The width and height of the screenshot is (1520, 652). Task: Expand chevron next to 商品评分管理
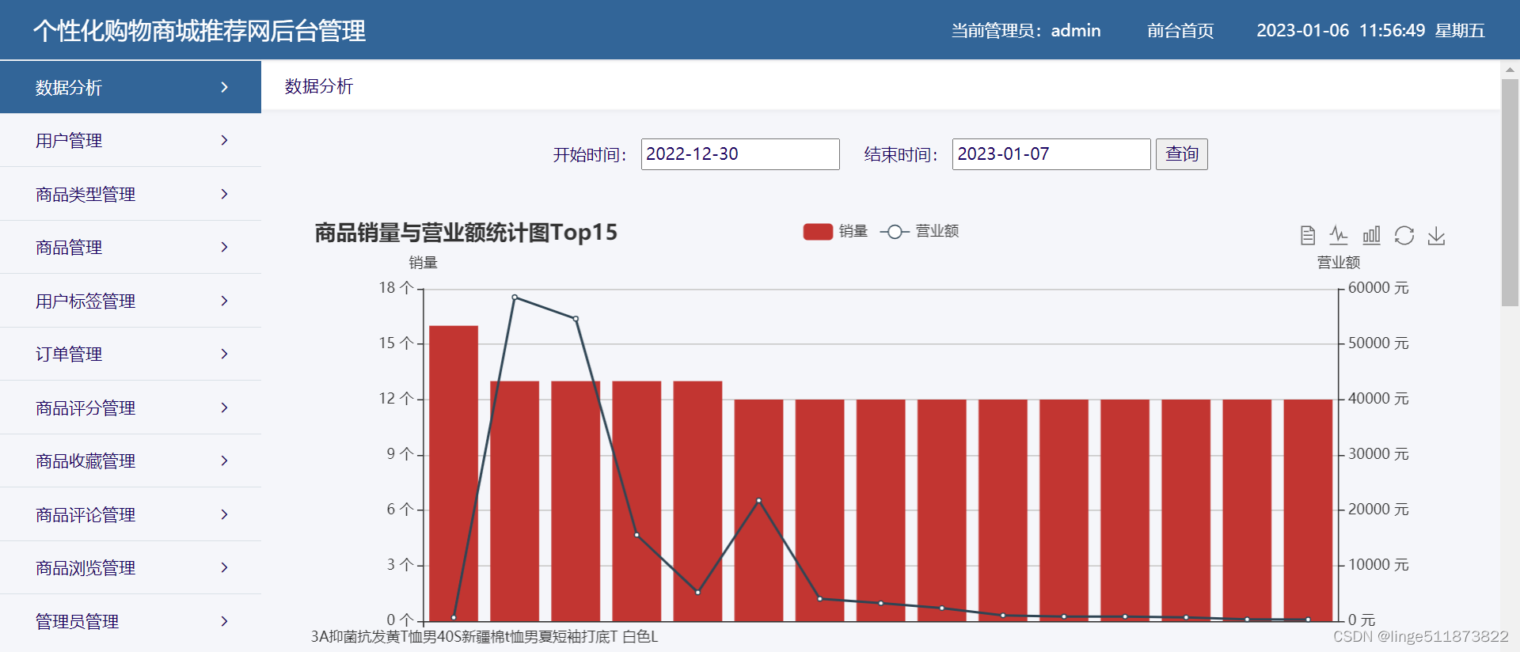point(225,407)
